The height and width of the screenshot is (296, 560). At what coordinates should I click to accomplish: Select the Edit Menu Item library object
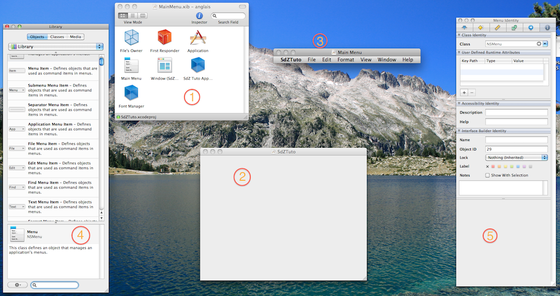tap(53, 168)
